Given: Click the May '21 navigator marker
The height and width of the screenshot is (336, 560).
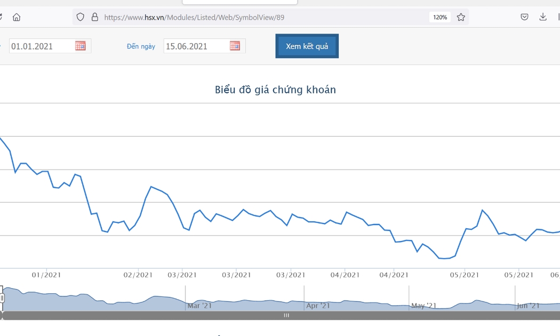Looking at the screenshot, I should pyautogui.click(x=423, y=306).
